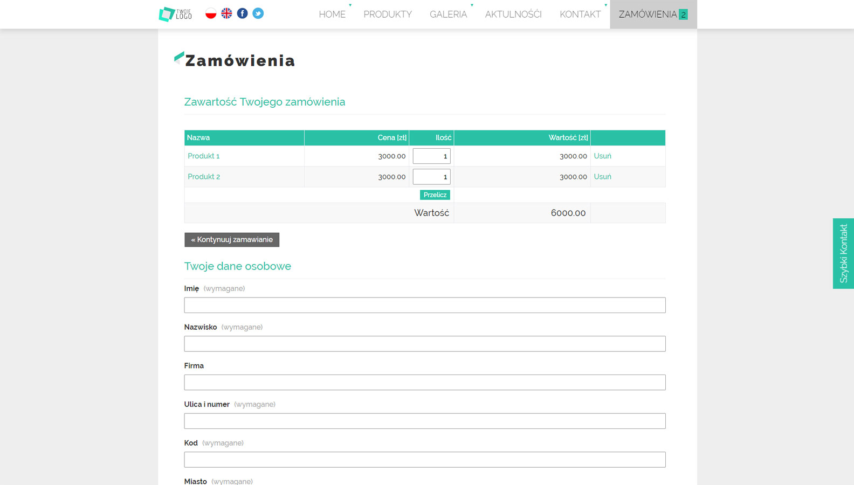
Task: Expand the HOME menu
Action: [332, 15]
